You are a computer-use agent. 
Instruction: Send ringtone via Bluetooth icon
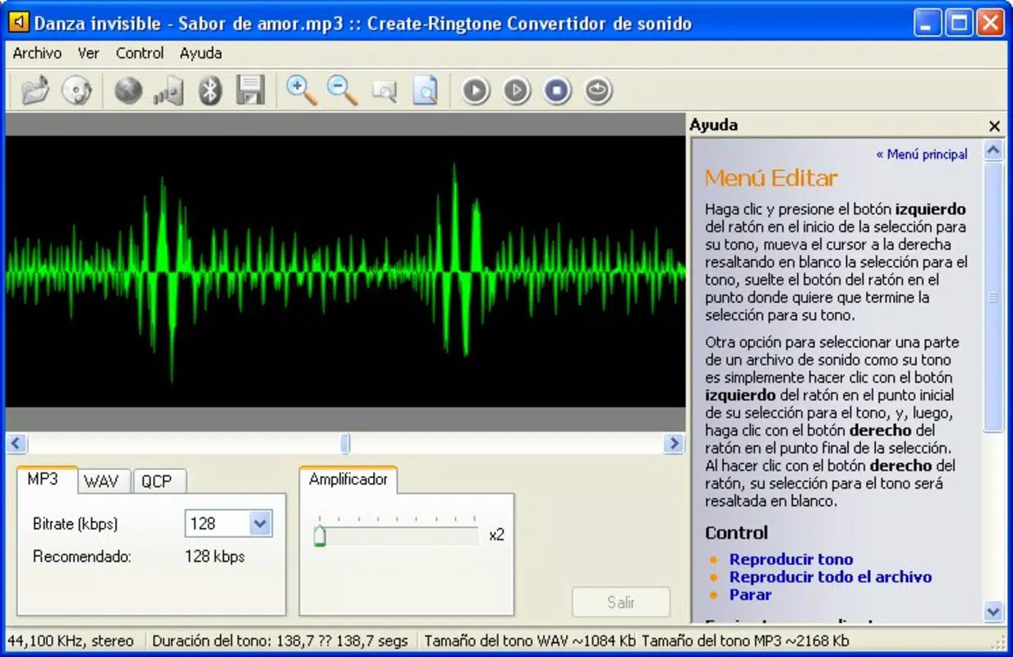[x=210, y=90]
